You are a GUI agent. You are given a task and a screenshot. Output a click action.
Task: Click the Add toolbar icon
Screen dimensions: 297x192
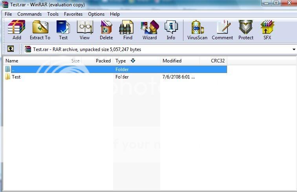16,27
